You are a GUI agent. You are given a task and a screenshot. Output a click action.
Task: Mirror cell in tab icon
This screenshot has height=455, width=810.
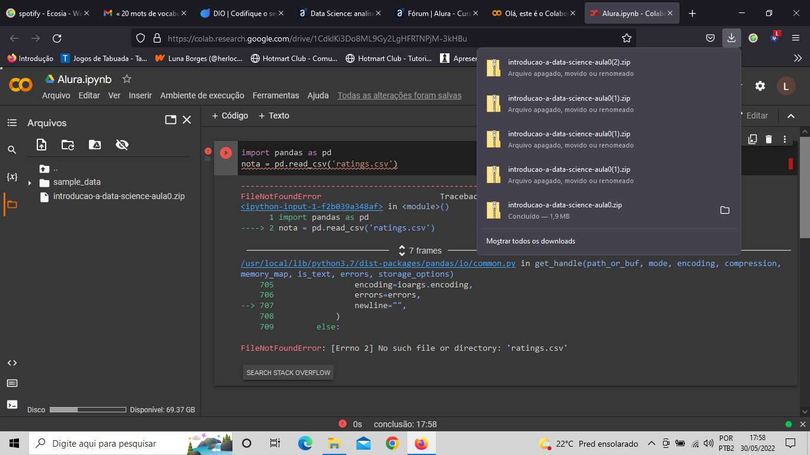click(752, 139)
